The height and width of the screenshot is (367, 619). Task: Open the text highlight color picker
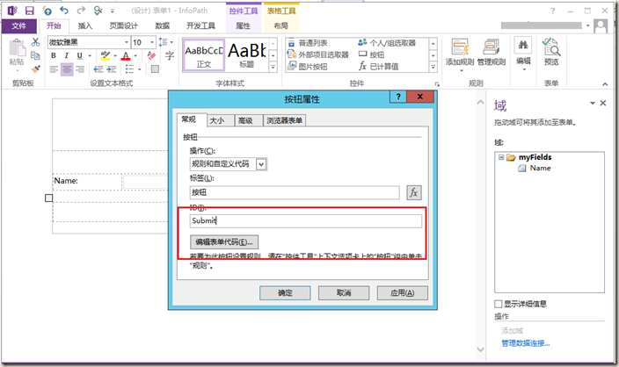(115, 55)
